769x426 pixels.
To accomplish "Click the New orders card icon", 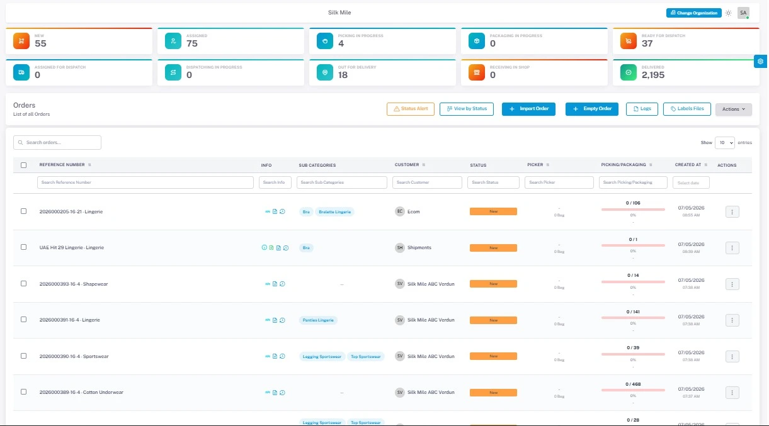I will [x=22, y=41].
